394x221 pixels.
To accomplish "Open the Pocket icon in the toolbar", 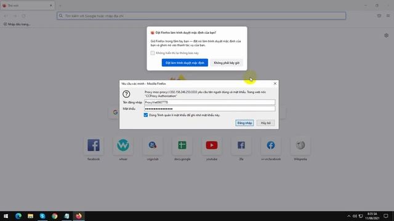I will coord(379,16).
